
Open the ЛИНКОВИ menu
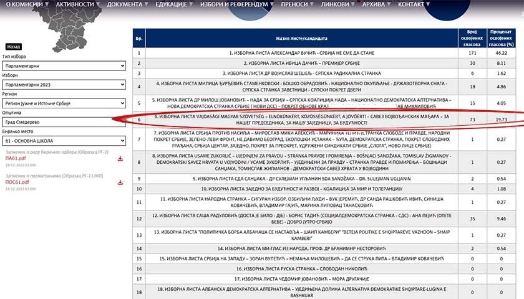tap(338, 4)
